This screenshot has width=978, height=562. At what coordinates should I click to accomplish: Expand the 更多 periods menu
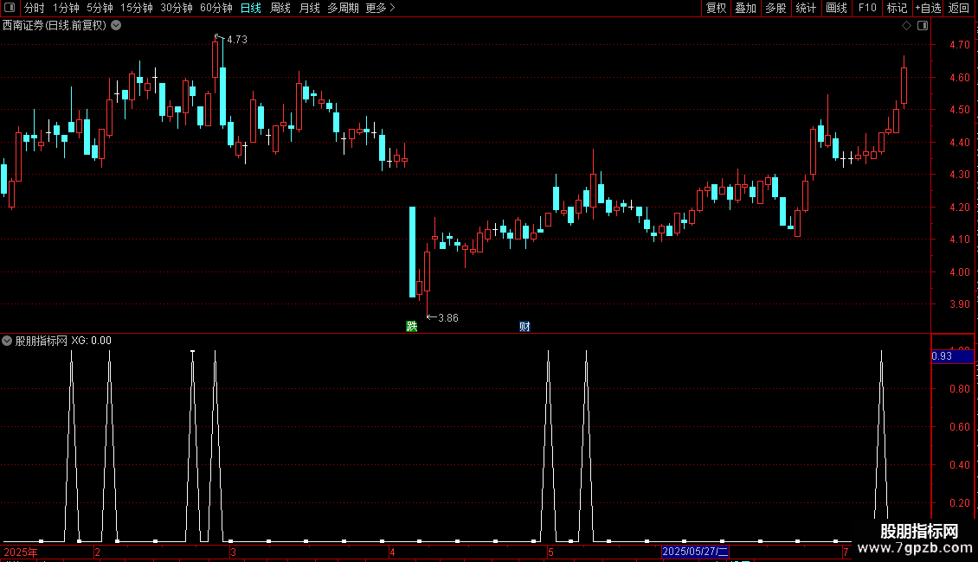pos(381,8)
